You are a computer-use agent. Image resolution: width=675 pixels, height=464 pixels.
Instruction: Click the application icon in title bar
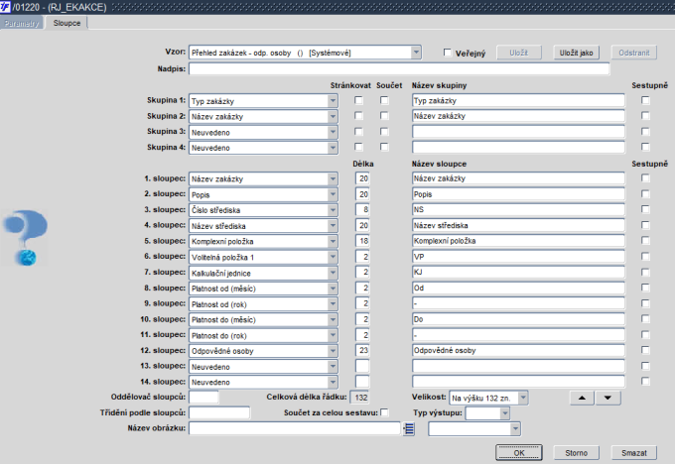5,7
